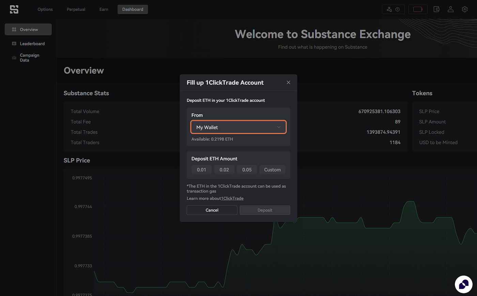The image size is (477, 296).
Task: Go to the Earn tab
Action: point(104,10)
